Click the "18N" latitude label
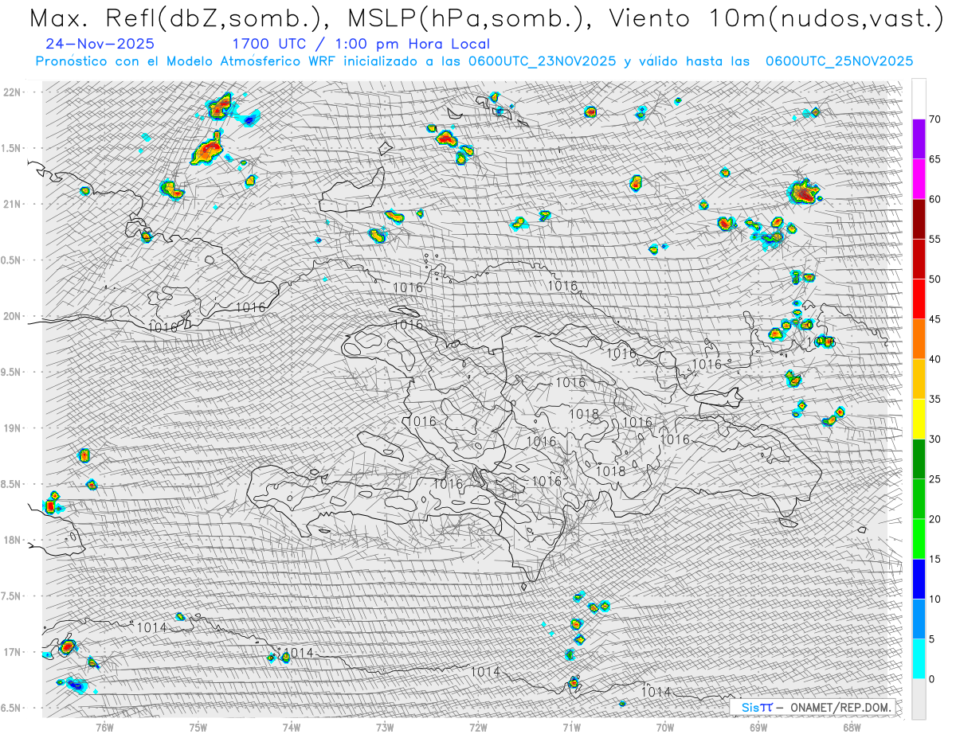The image size is (956, 738). click(x=14, y=540)
